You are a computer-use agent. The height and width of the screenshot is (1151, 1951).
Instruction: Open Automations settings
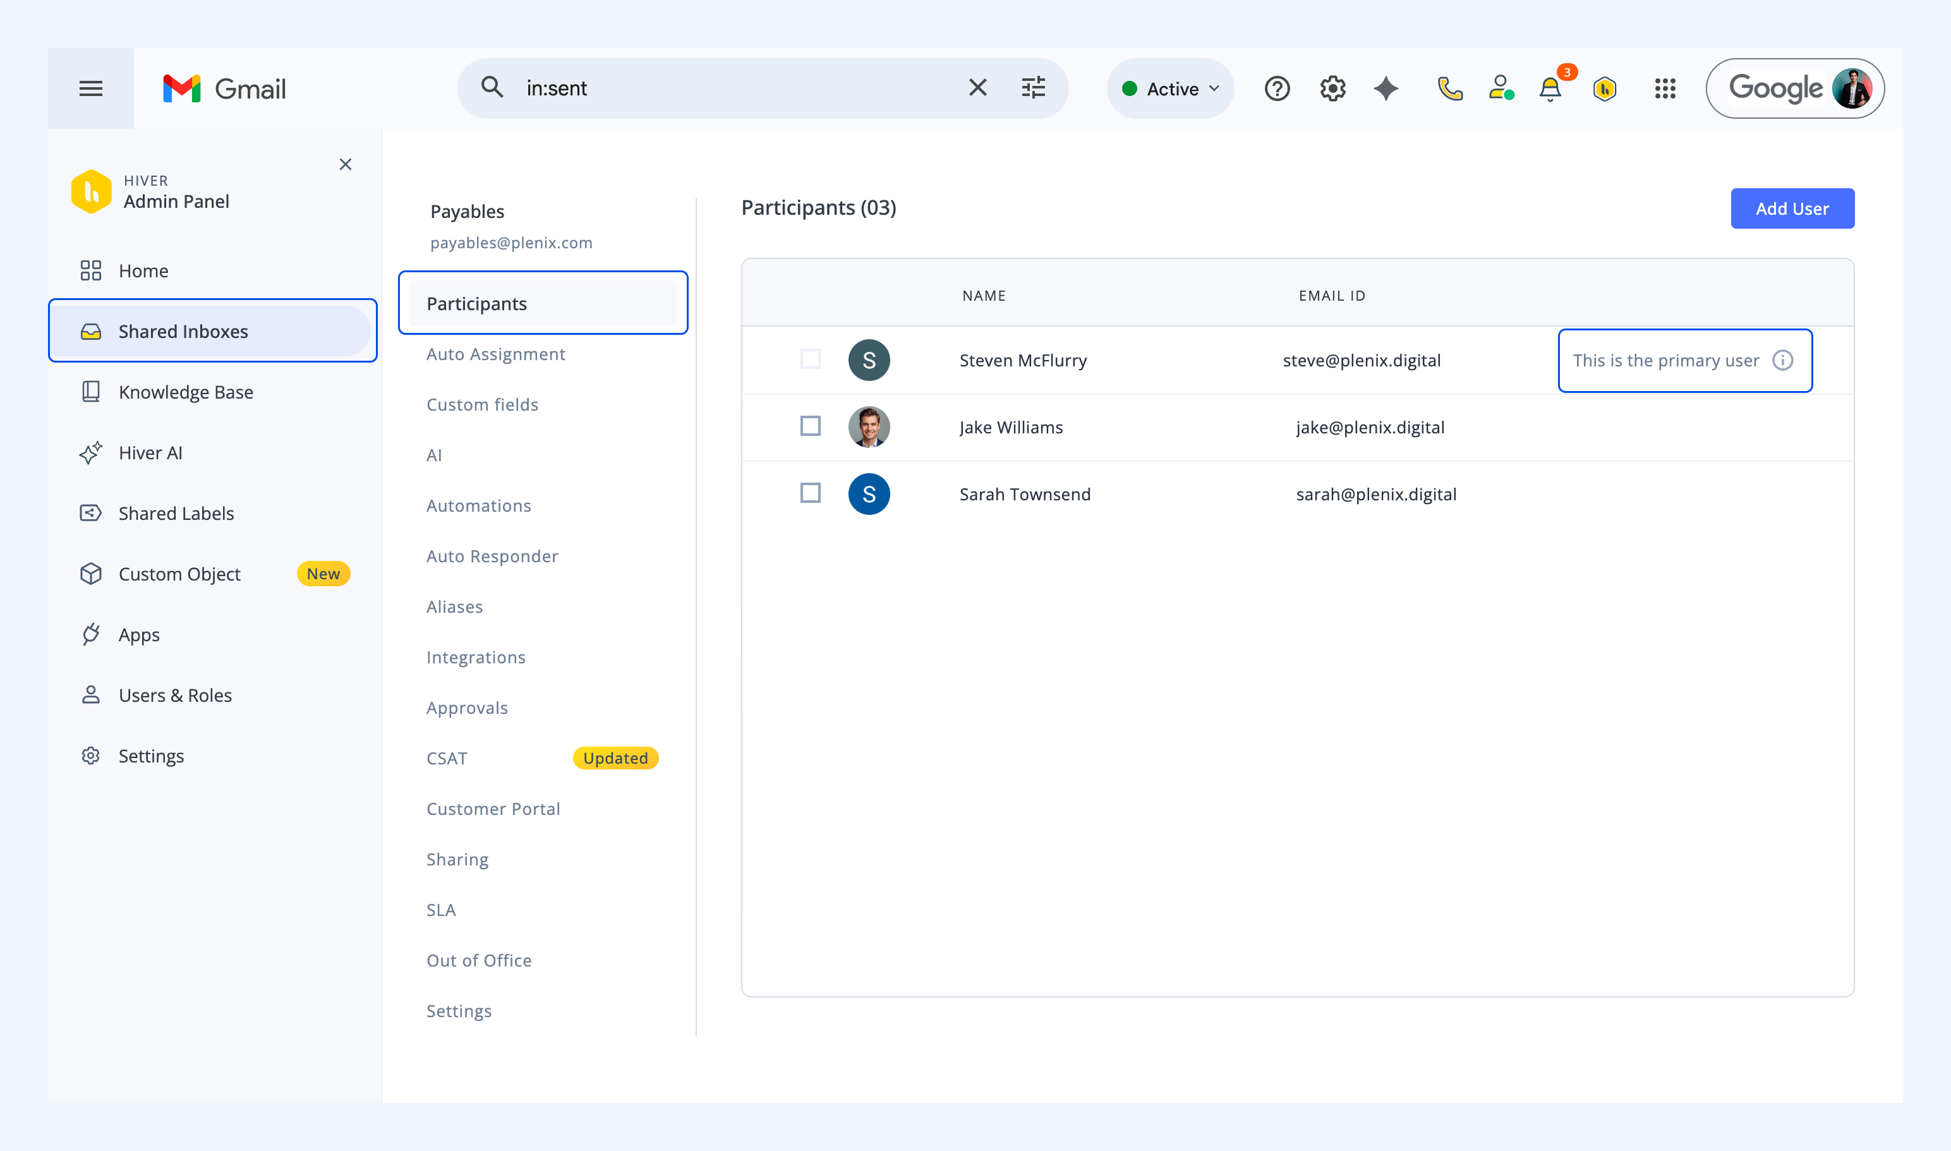coord(479,506)
